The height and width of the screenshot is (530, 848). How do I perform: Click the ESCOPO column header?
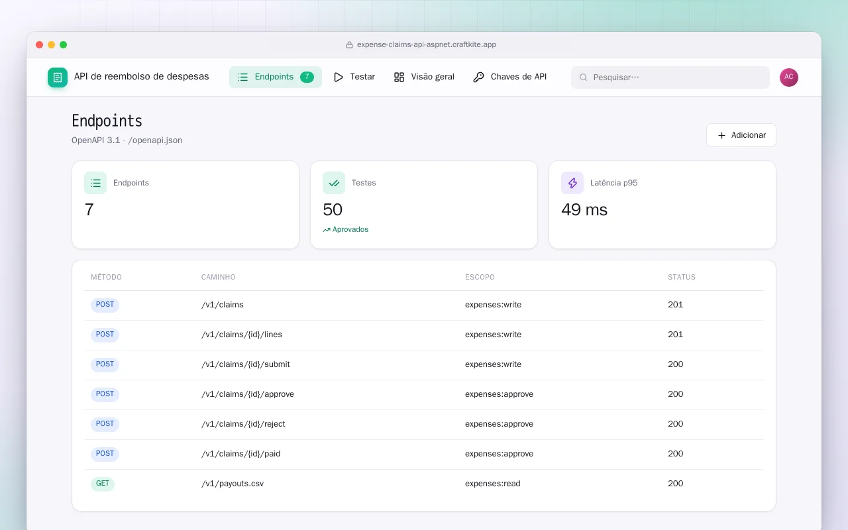pos(480,277)
